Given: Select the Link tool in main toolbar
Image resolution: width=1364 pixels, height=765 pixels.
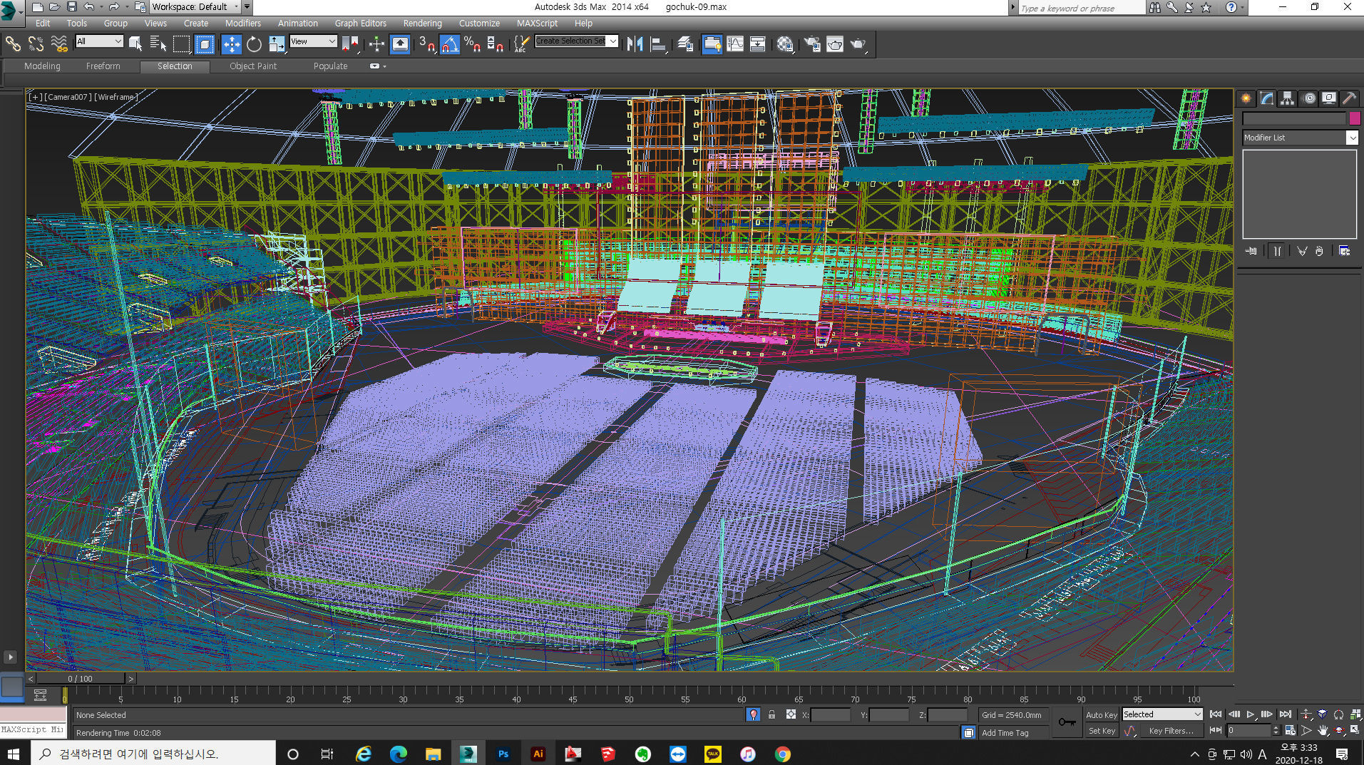Looking at the screenshot, I should [13, 44].
